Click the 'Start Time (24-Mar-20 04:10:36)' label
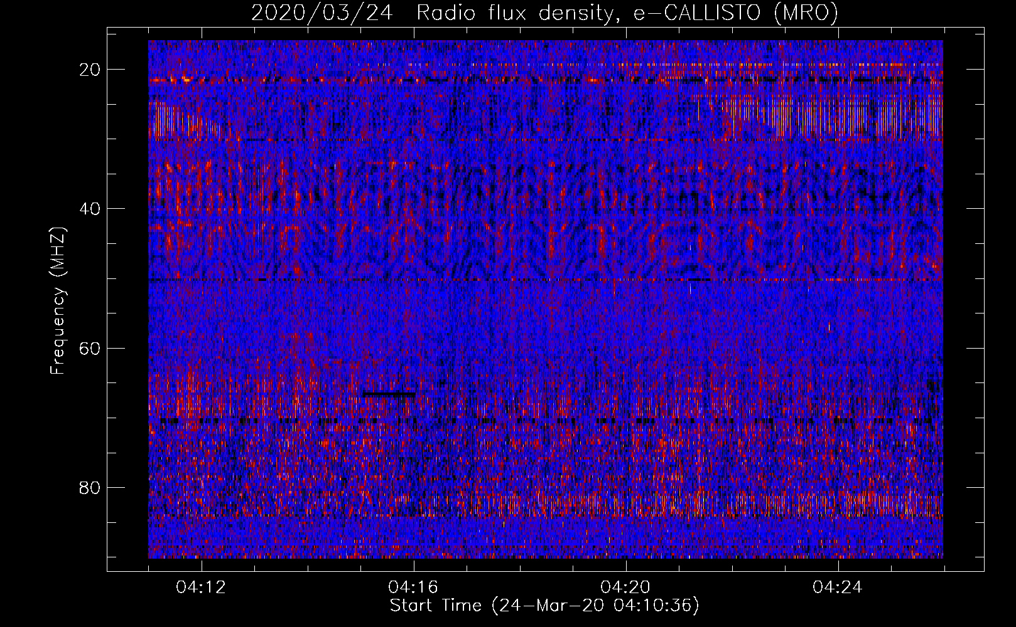The image size is (1016, 627). [x=544, y=606]
